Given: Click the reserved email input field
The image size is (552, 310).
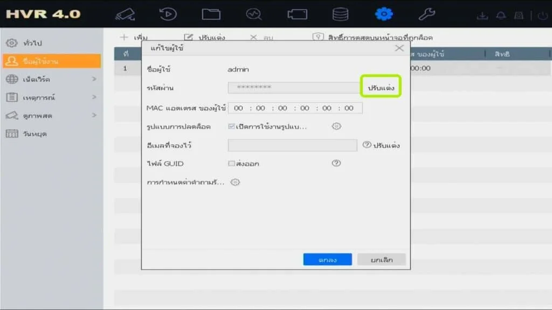Looking at the screenshot, I should click(292, 145).
